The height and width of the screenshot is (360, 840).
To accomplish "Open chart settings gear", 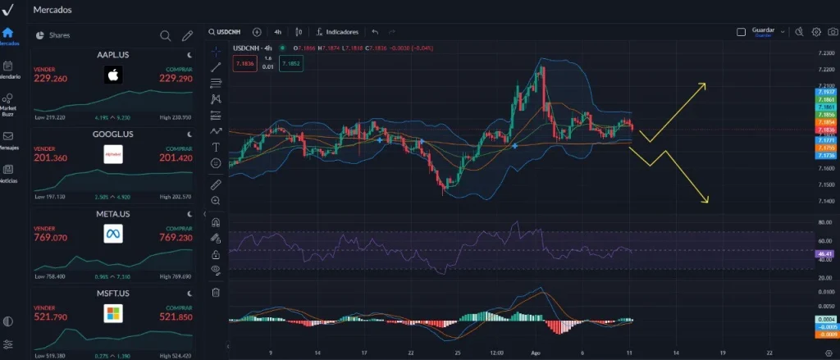I will pos(816,32).
